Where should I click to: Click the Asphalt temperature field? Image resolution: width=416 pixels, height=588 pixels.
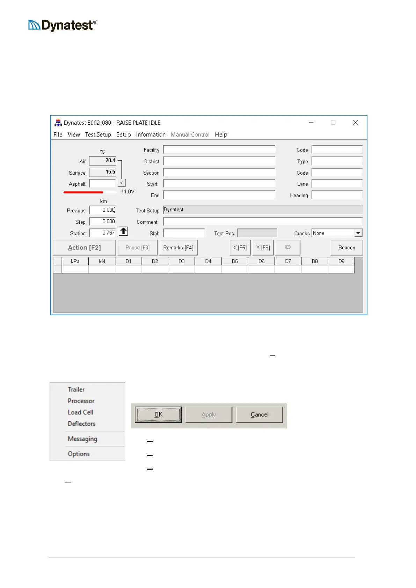(102, 184)
